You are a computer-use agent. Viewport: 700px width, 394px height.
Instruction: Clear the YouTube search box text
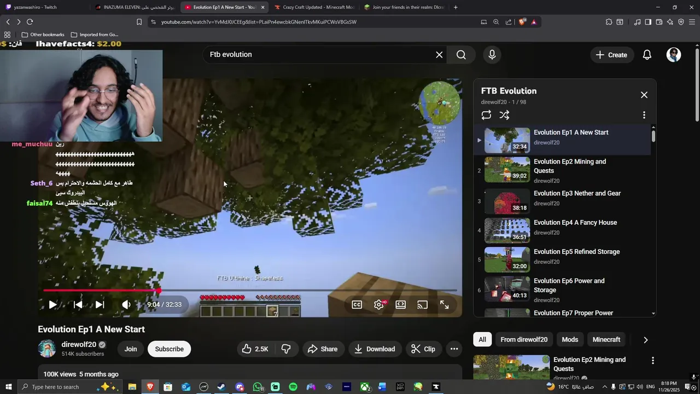439,55
